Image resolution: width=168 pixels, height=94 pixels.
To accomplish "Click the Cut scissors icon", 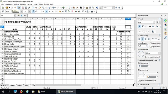I will point(40,8).
